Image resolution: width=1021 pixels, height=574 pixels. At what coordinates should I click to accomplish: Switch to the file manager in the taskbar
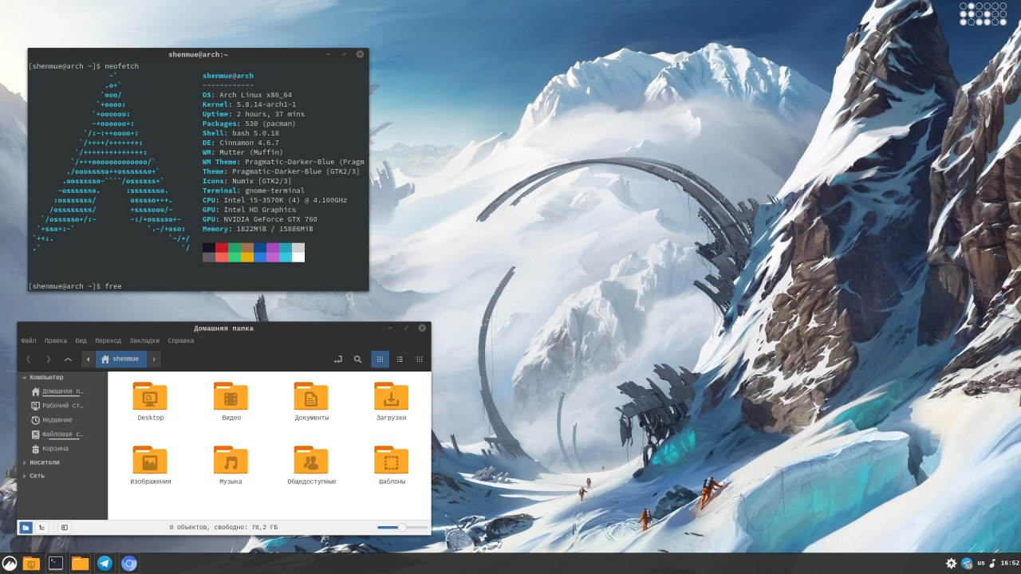coord(81,564)
